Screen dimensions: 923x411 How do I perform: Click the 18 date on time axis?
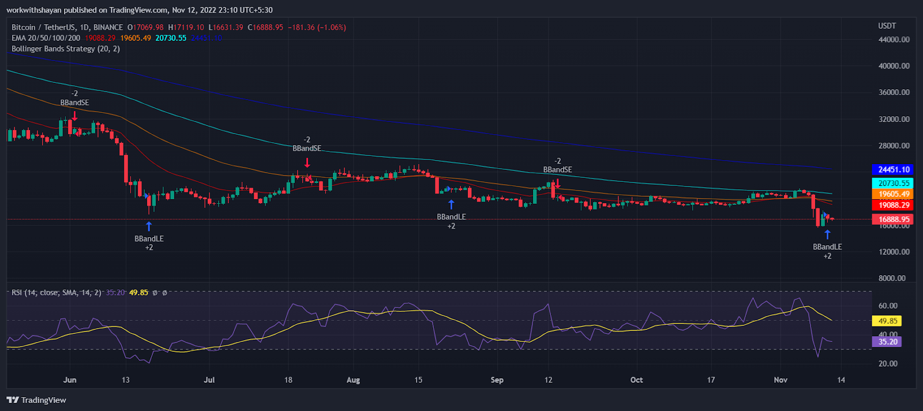[x=288, y=380]
